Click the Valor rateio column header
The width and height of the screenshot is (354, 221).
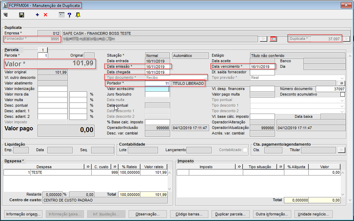point(154,167)
